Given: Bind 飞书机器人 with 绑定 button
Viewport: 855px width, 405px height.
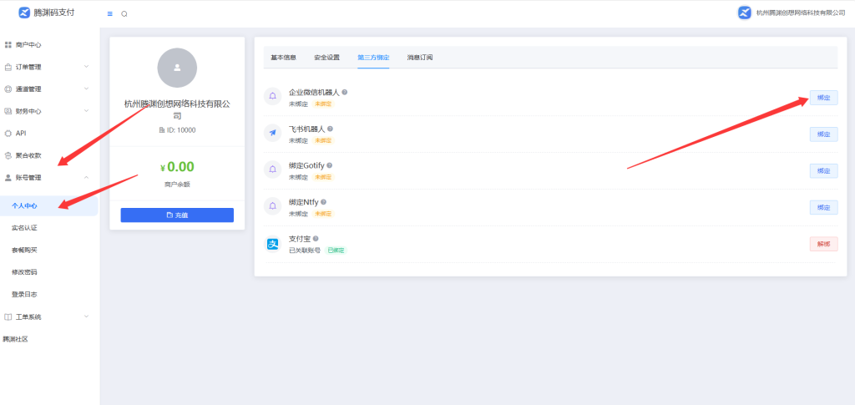Looking at the screenshot, I should pyautogui.click(x=823, y=134).
